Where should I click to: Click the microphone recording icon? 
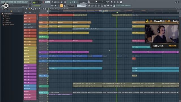tap(118, 2)
